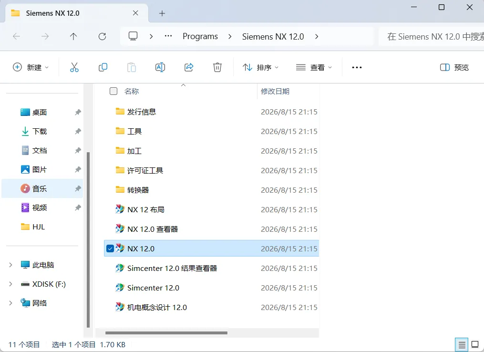This screenshot has height=352, width=484.
Task: Click the Delete trash icon
Action: [x=217, y=67]
